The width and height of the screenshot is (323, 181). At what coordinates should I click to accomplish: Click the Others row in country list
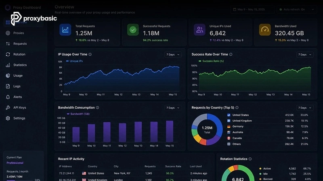point(268,144)
